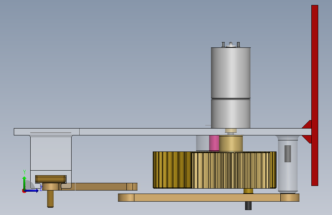Click the blue Z axis arrow of the triad
This screenshot has height=215, width=332.
pos(32,191)
